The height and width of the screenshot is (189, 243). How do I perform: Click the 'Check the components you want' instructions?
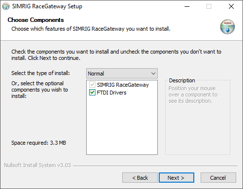(116, 55)
